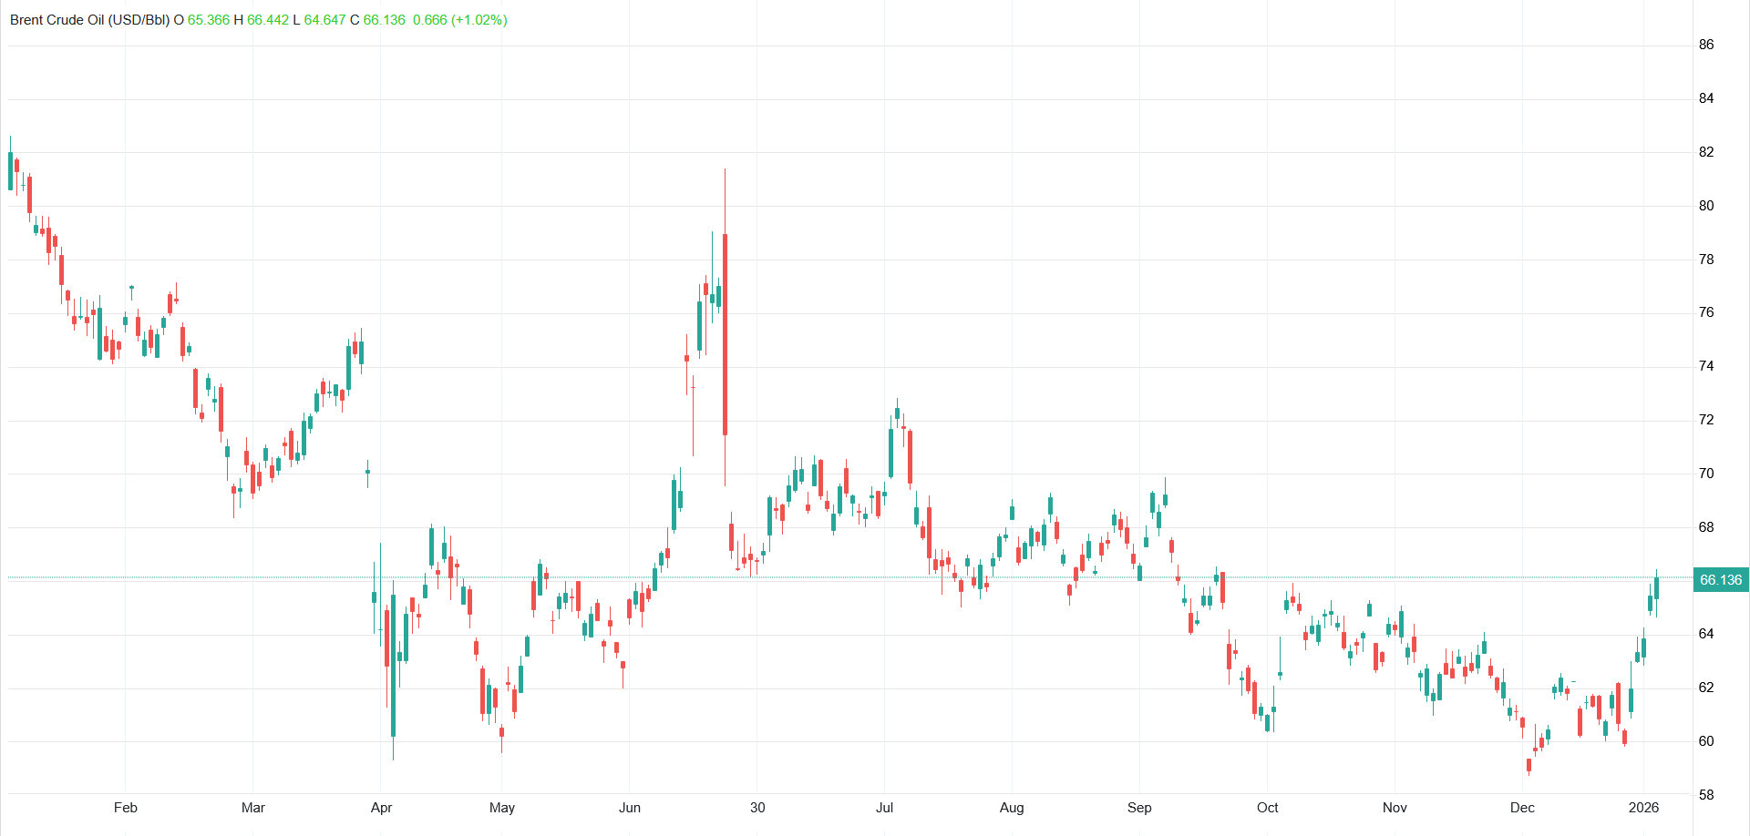The width and height of the screenshot is (1750, 836).
Task: Click the open value 65.366 in header
Action: [209, 20]
